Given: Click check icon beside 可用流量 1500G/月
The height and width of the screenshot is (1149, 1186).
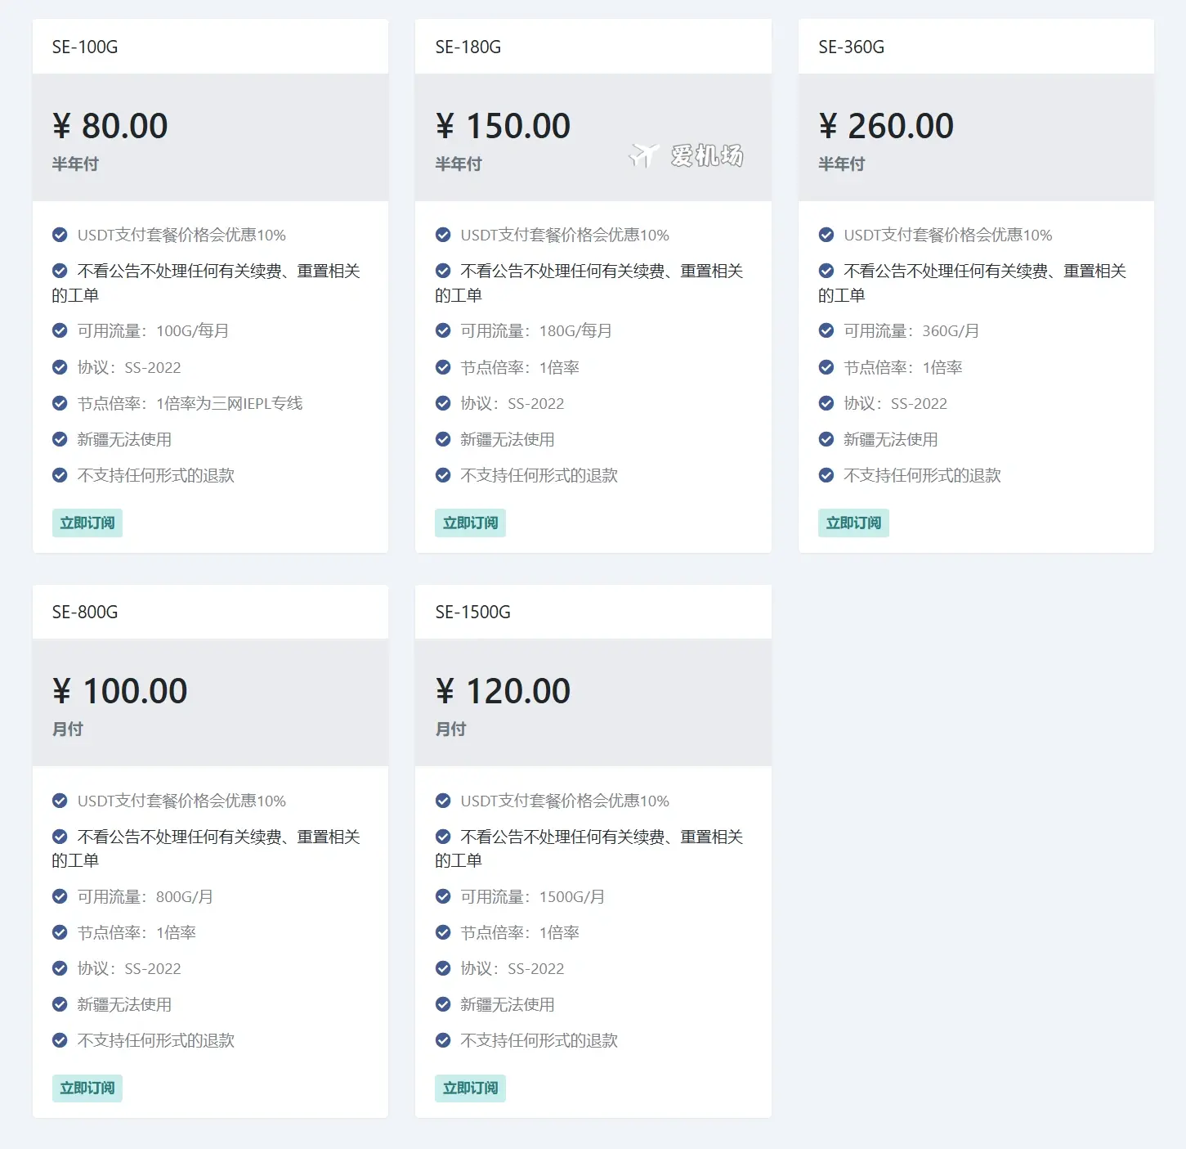Looking at the screenshot, I should tap(443, 896).
